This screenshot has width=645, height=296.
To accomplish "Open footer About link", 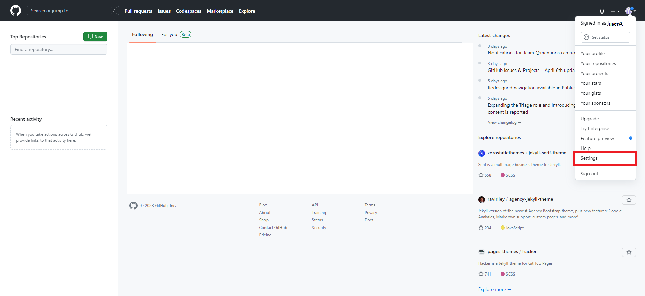I will [265, 213].
